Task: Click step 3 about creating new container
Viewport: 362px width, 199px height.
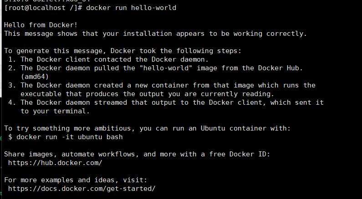Action: point(162,86)
